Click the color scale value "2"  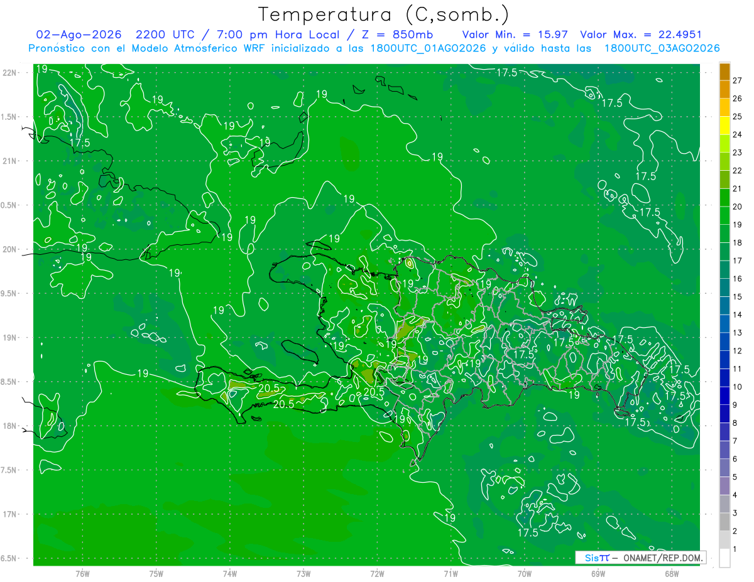click(x=735, y=531)
